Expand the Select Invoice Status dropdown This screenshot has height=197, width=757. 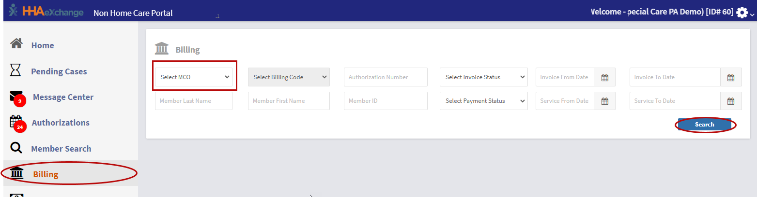(484, 77)
